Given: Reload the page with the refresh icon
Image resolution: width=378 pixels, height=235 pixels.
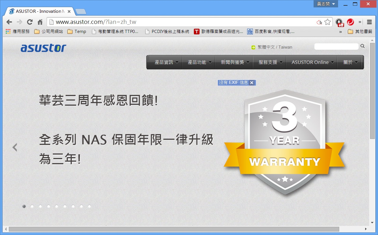Looking at the screenshot, I should [x=30, y=22].
